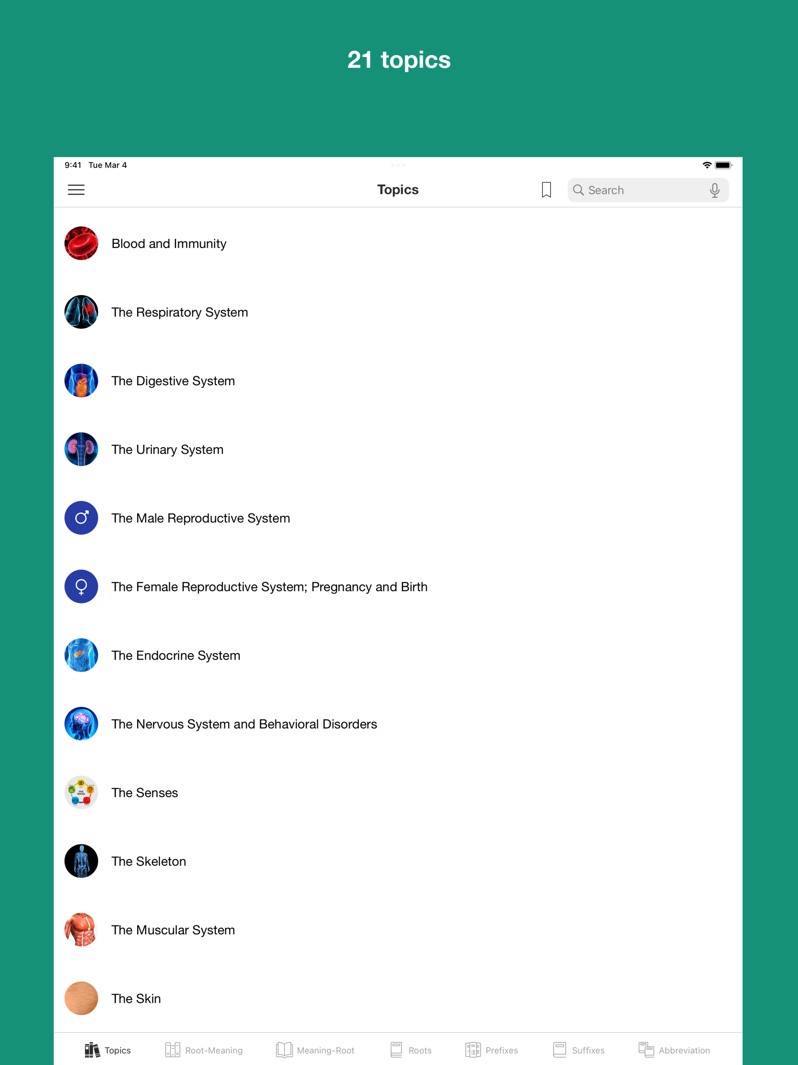Open The Senses topic
Viewport: 798px width, 1065px height.
(398, 792)
